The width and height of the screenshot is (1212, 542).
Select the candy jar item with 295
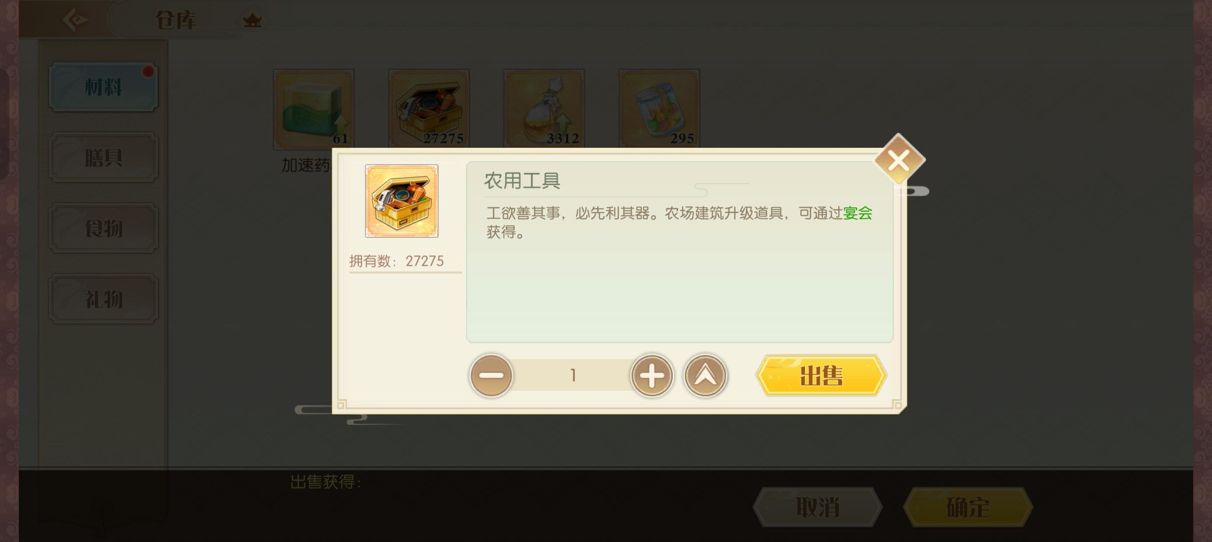(659, 109)
